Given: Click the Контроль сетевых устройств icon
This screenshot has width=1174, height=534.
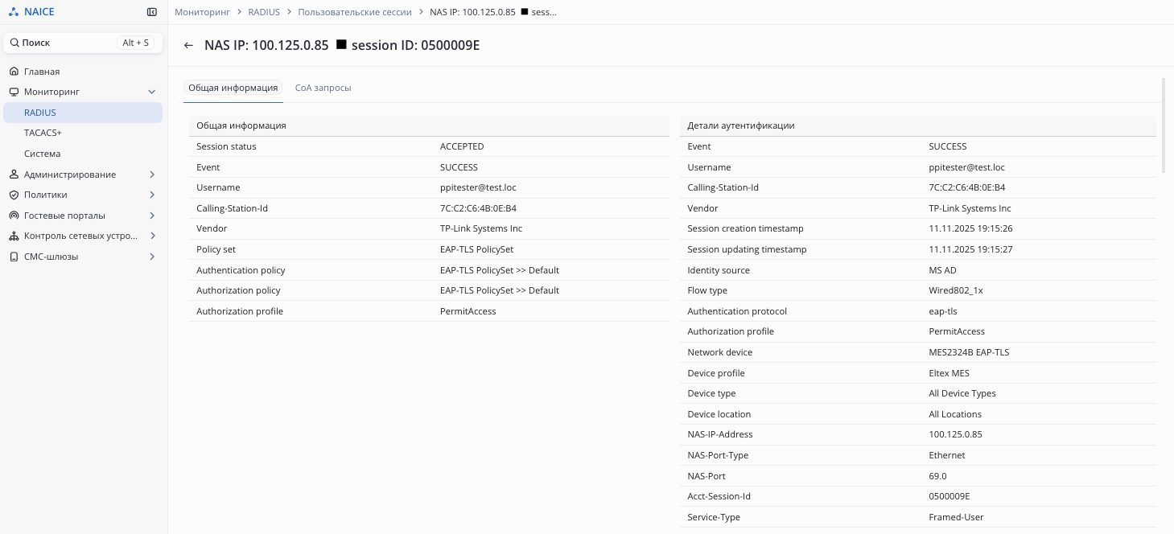Looking at the screenshot, I should click(x=14, y=236).
